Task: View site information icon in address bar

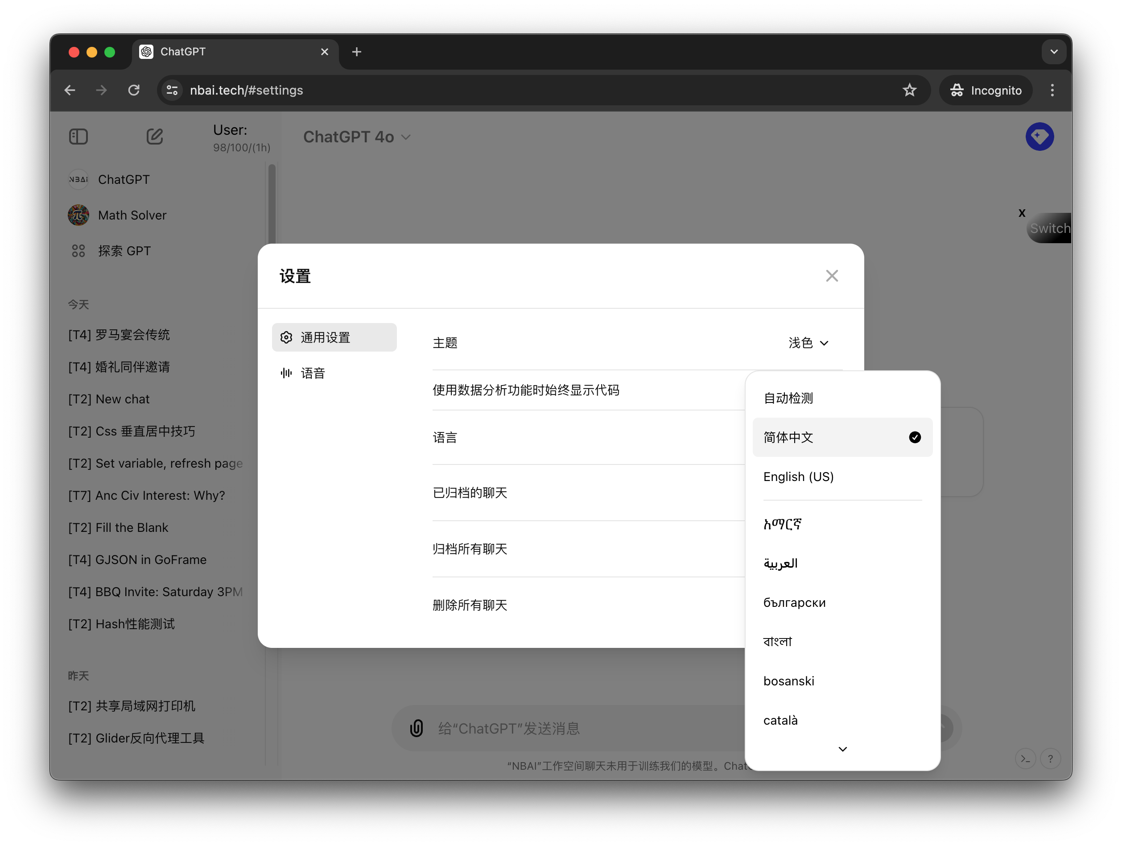Action: [173, 90]
